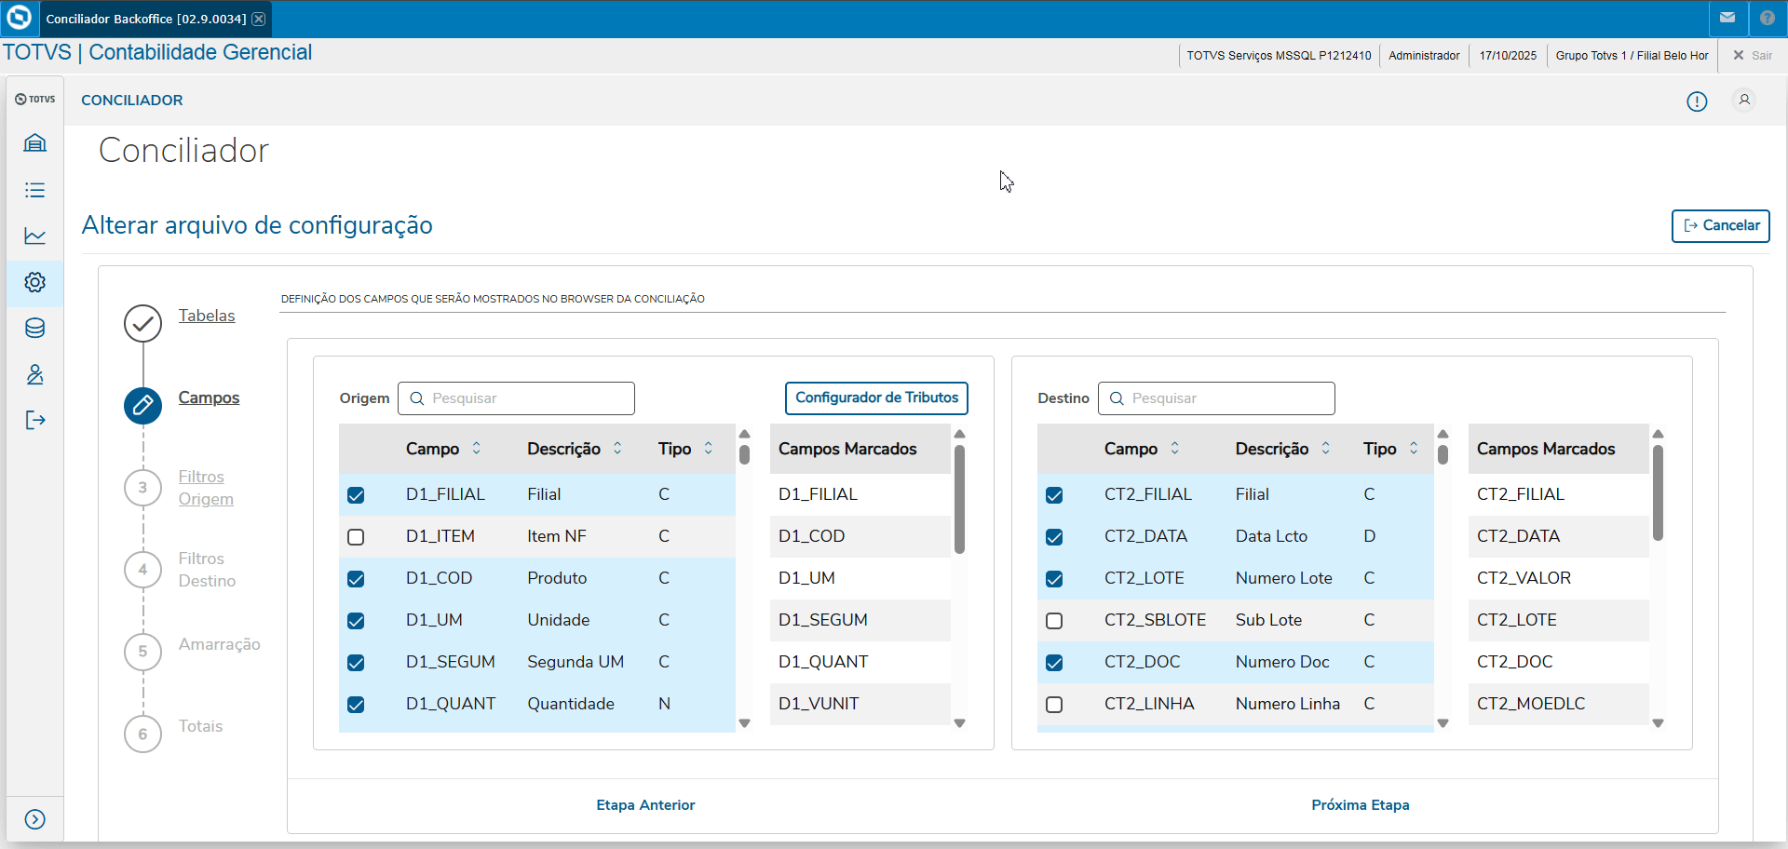The height and width of the screenshot is (849, 1788).
Task: Open the help question mark icon
Action: coord(1768,18)
